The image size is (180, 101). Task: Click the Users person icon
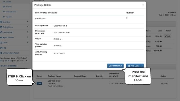[x=1, y=43]
